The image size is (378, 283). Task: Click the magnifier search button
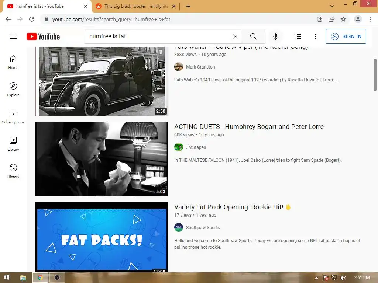253,36
